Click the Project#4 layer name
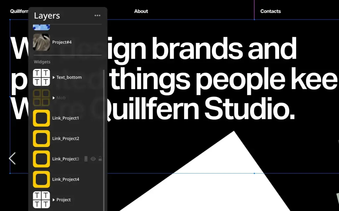The image size is (339, 211). pyautogui.click(x=62, y=42)
